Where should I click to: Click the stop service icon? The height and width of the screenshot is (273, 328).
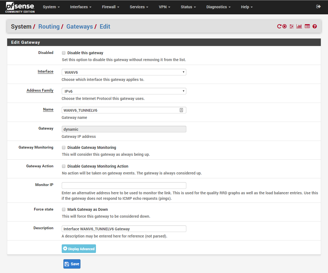[x=284, y=26]
